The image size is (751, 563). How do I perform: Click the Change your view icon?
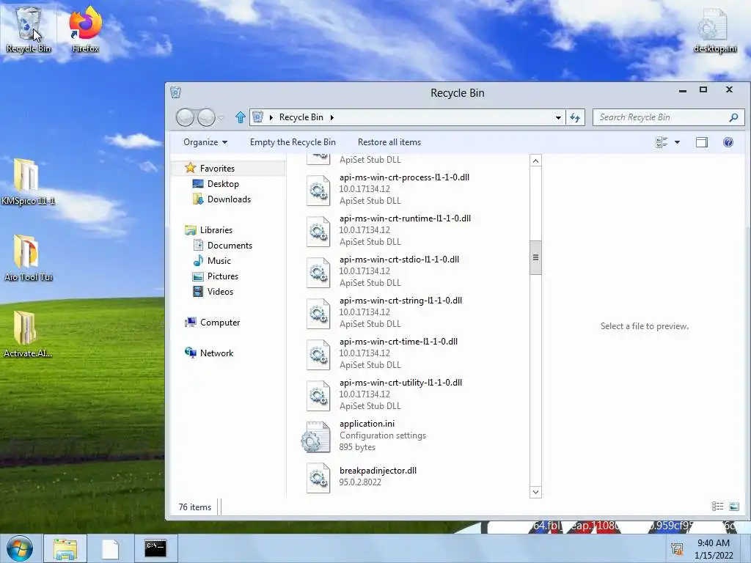click(x=662, y=142)
